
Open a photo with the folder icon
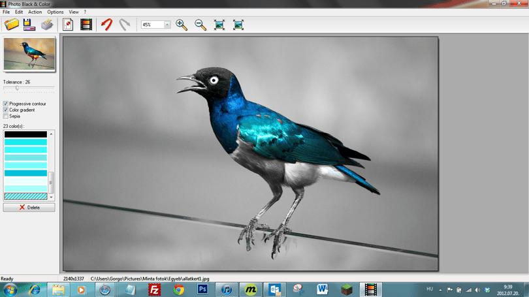[12, 25]
